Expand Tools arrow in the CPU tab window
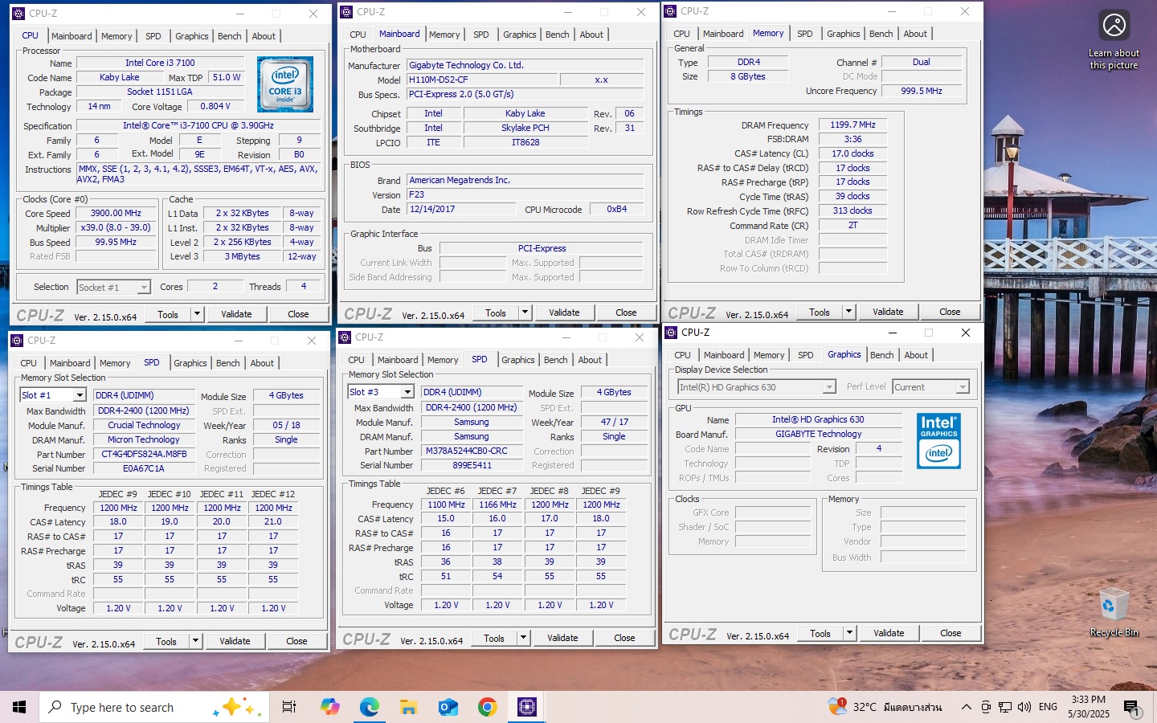This screenshot has height=723, width=1157. point(197,314)
